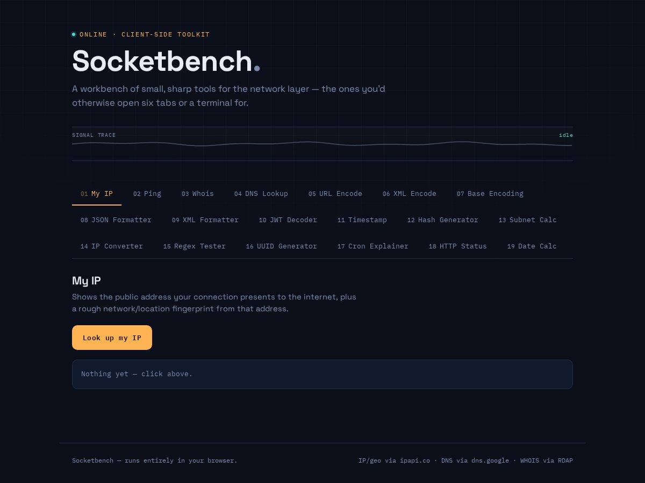This screenshot has width=645, height=483.
Task: Open the XML Encode tab
Action: pos(410,194)
